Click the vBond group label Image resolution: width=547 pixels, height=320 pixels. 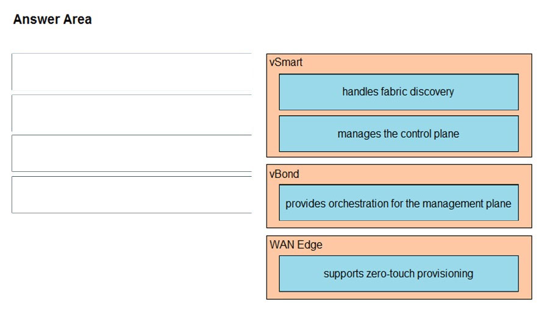[284, 174]
